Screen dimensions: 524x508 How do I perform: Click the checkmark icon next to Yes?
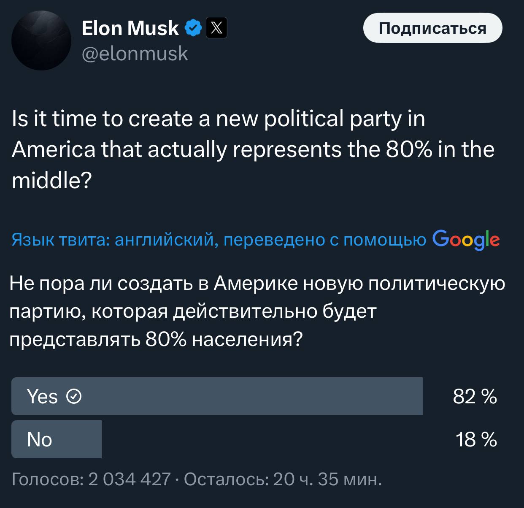(74, 397)
